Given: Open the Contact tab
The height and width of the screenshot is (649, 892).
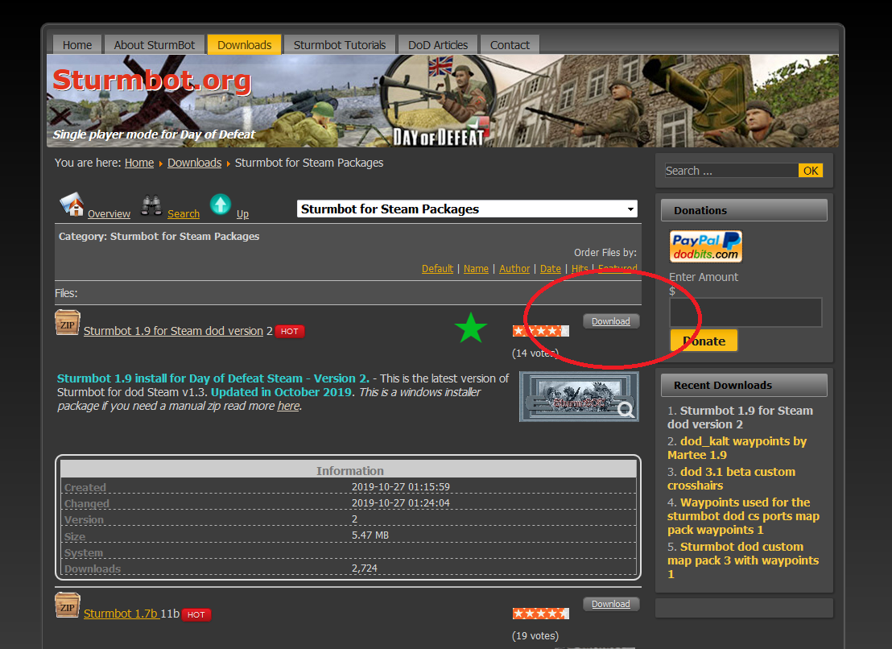Looking at the screenshot, I should coord(510,45).
